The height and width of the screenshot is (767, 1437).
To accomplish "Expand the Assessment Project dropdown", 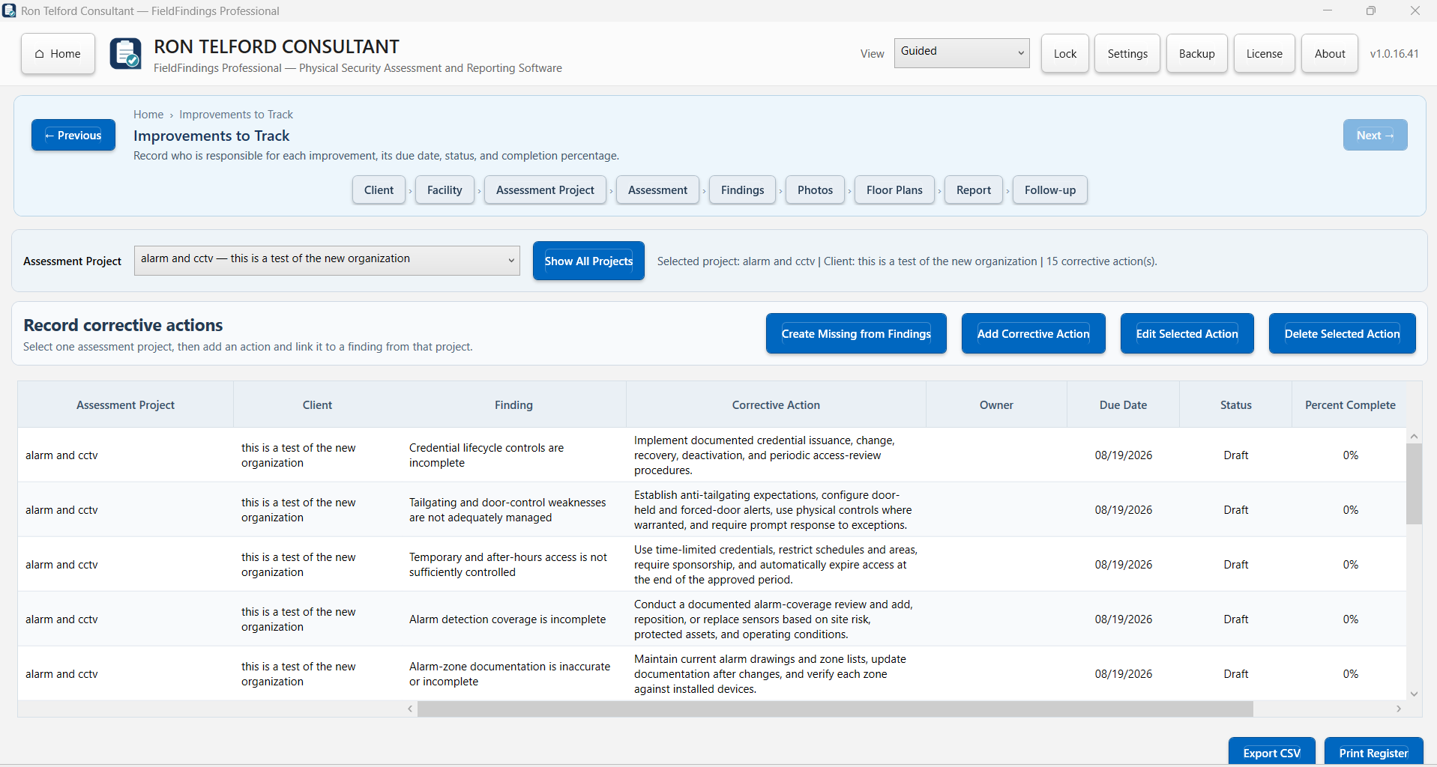I will tap(327, 260).
